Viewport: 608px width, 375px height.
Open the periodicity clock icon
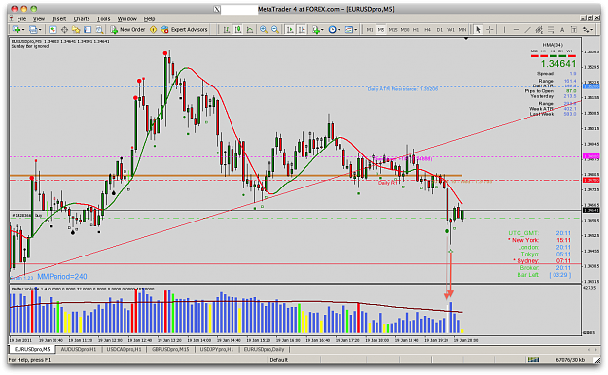(332, 29)
